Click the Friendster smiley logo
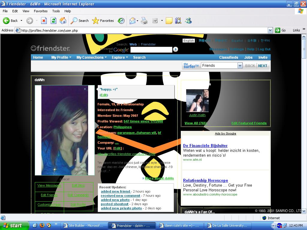The width and height of the screenshot is (307, 230). click(34, 48)
